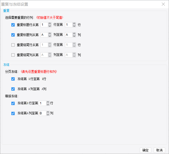169x154 pixels.
Task: Click 填报冻结 end column B input field
Action: 43,113
